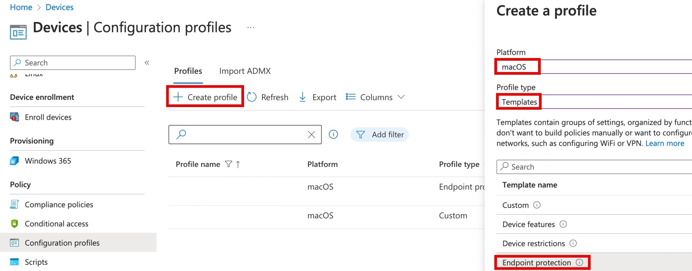
Task: Click the Add filter button
Action: [380, 135]
